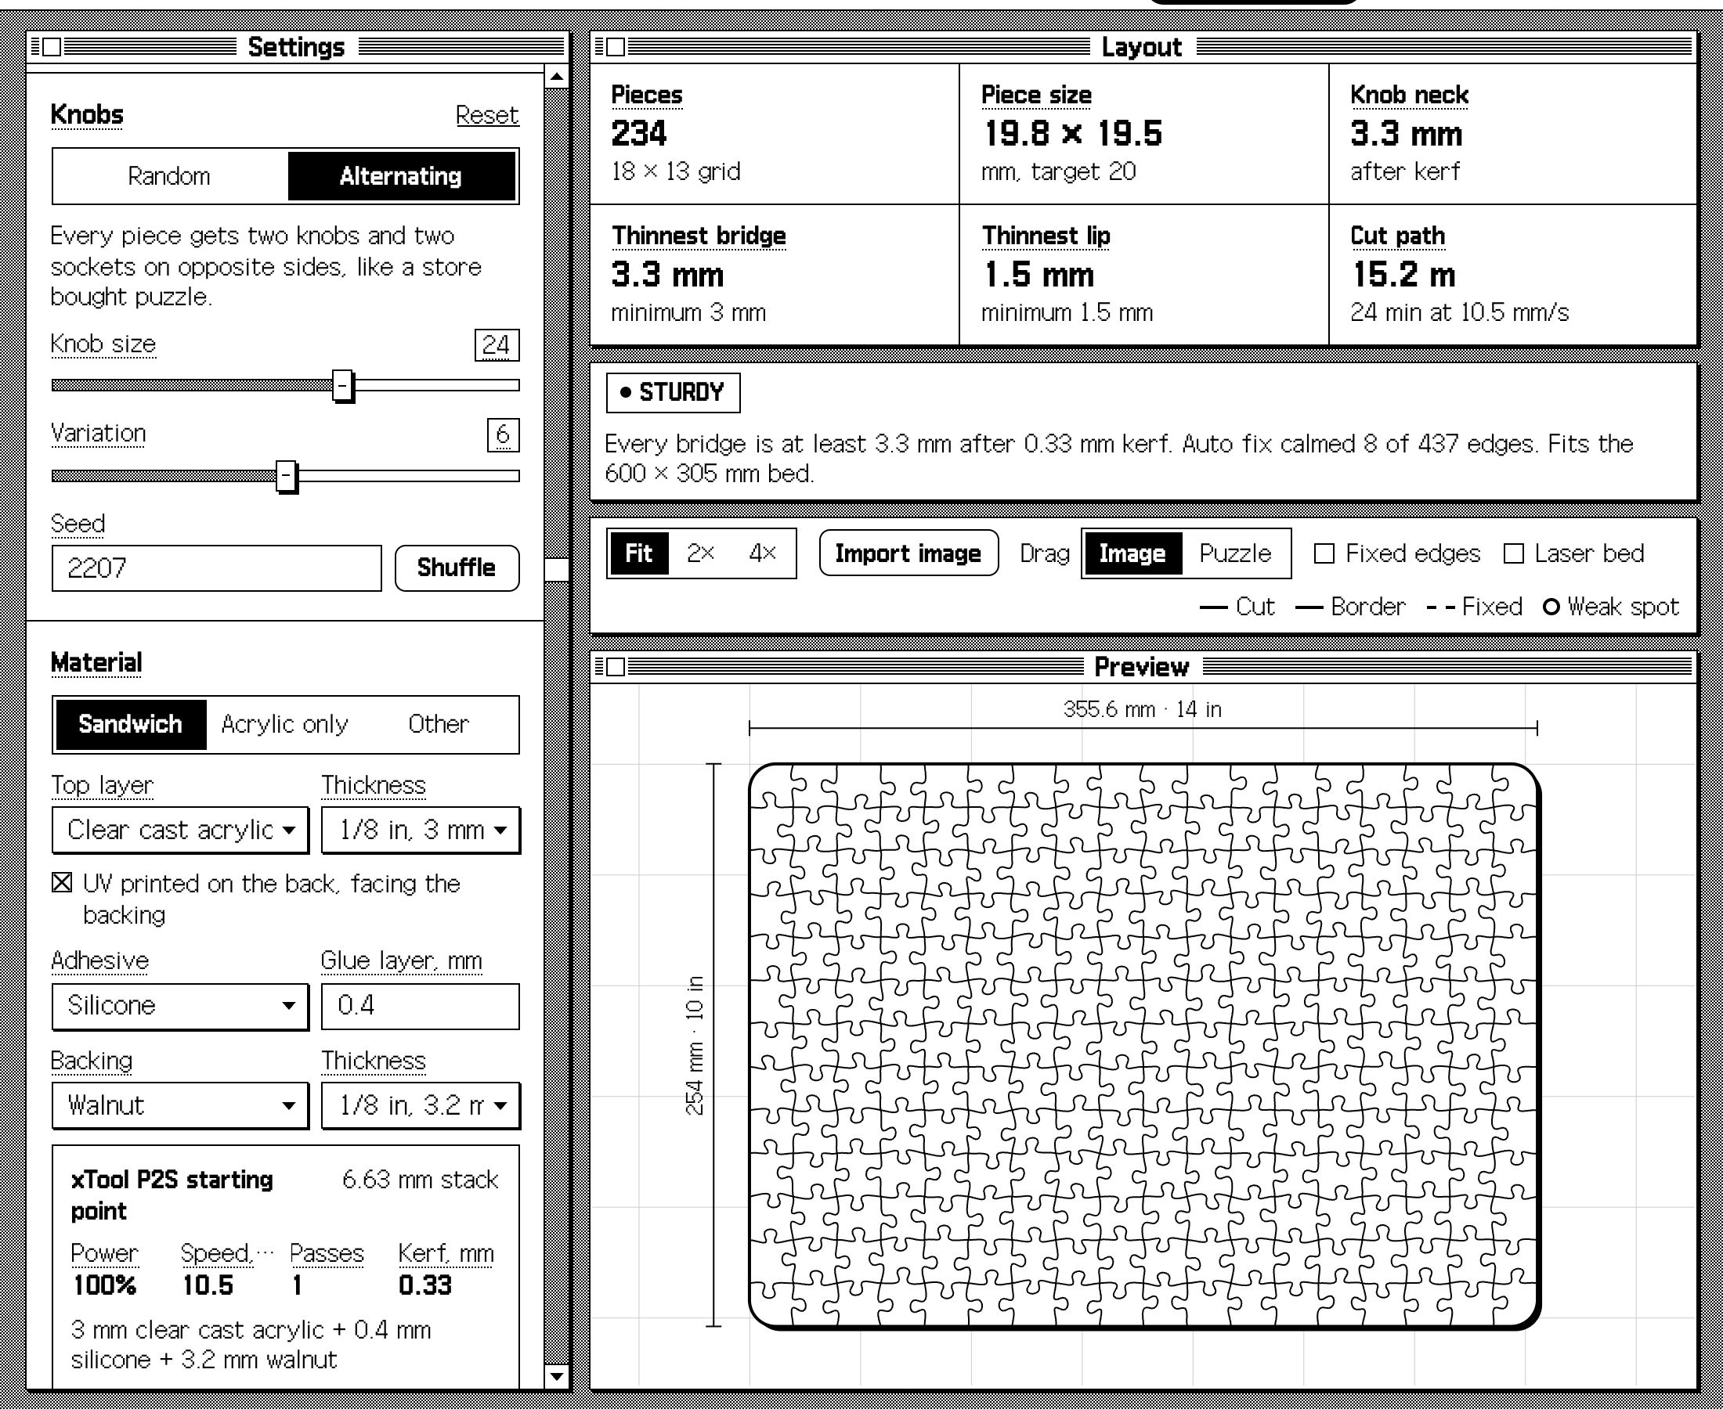1723x1409 pixels.
Task: Click the Variation slider handle
Action: click(287, 477)
